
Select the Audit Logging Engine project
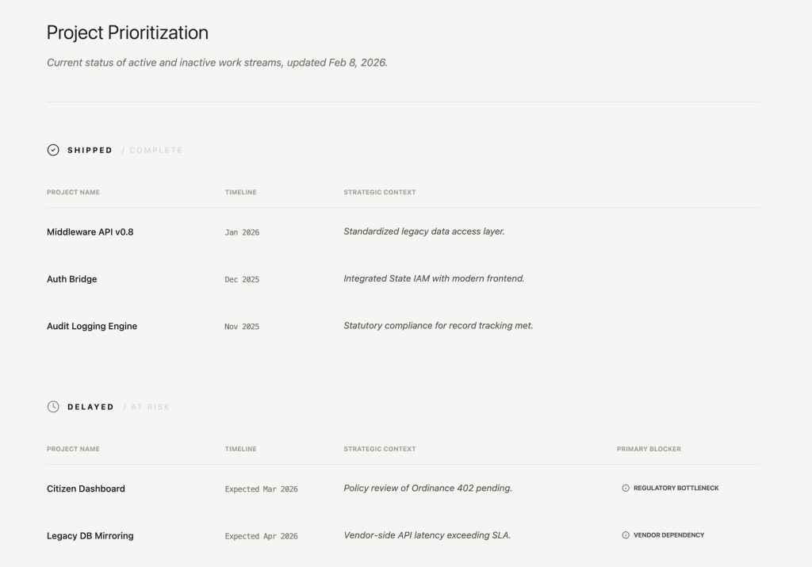point(92,326)
